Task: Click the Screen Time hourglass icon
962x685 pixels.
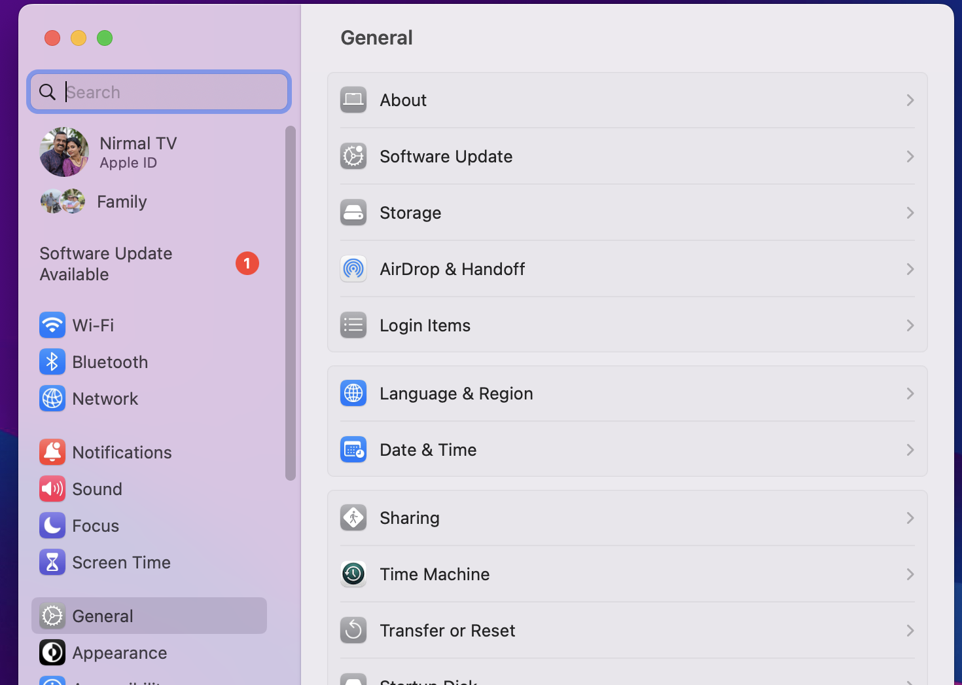Action: point(52,562)
